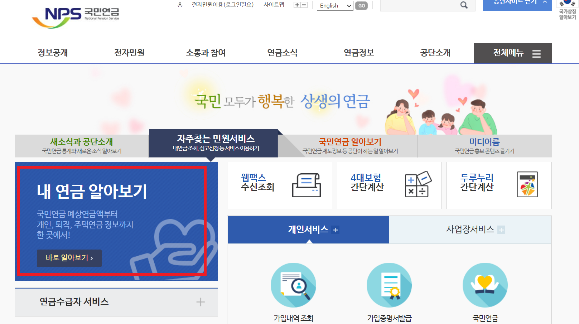This screenshot has width=579, height=324.
Task: Open the 연금정보 menu
Action: 358,53
